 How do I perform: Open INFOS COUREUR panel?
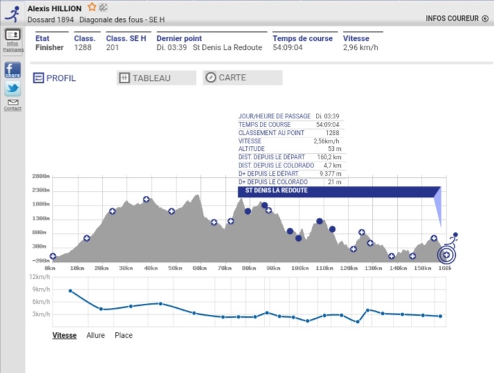click(457, 18)
